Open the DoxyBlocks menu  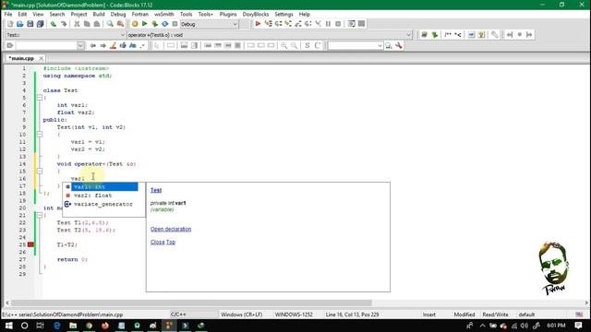click(x=256, y=15)
